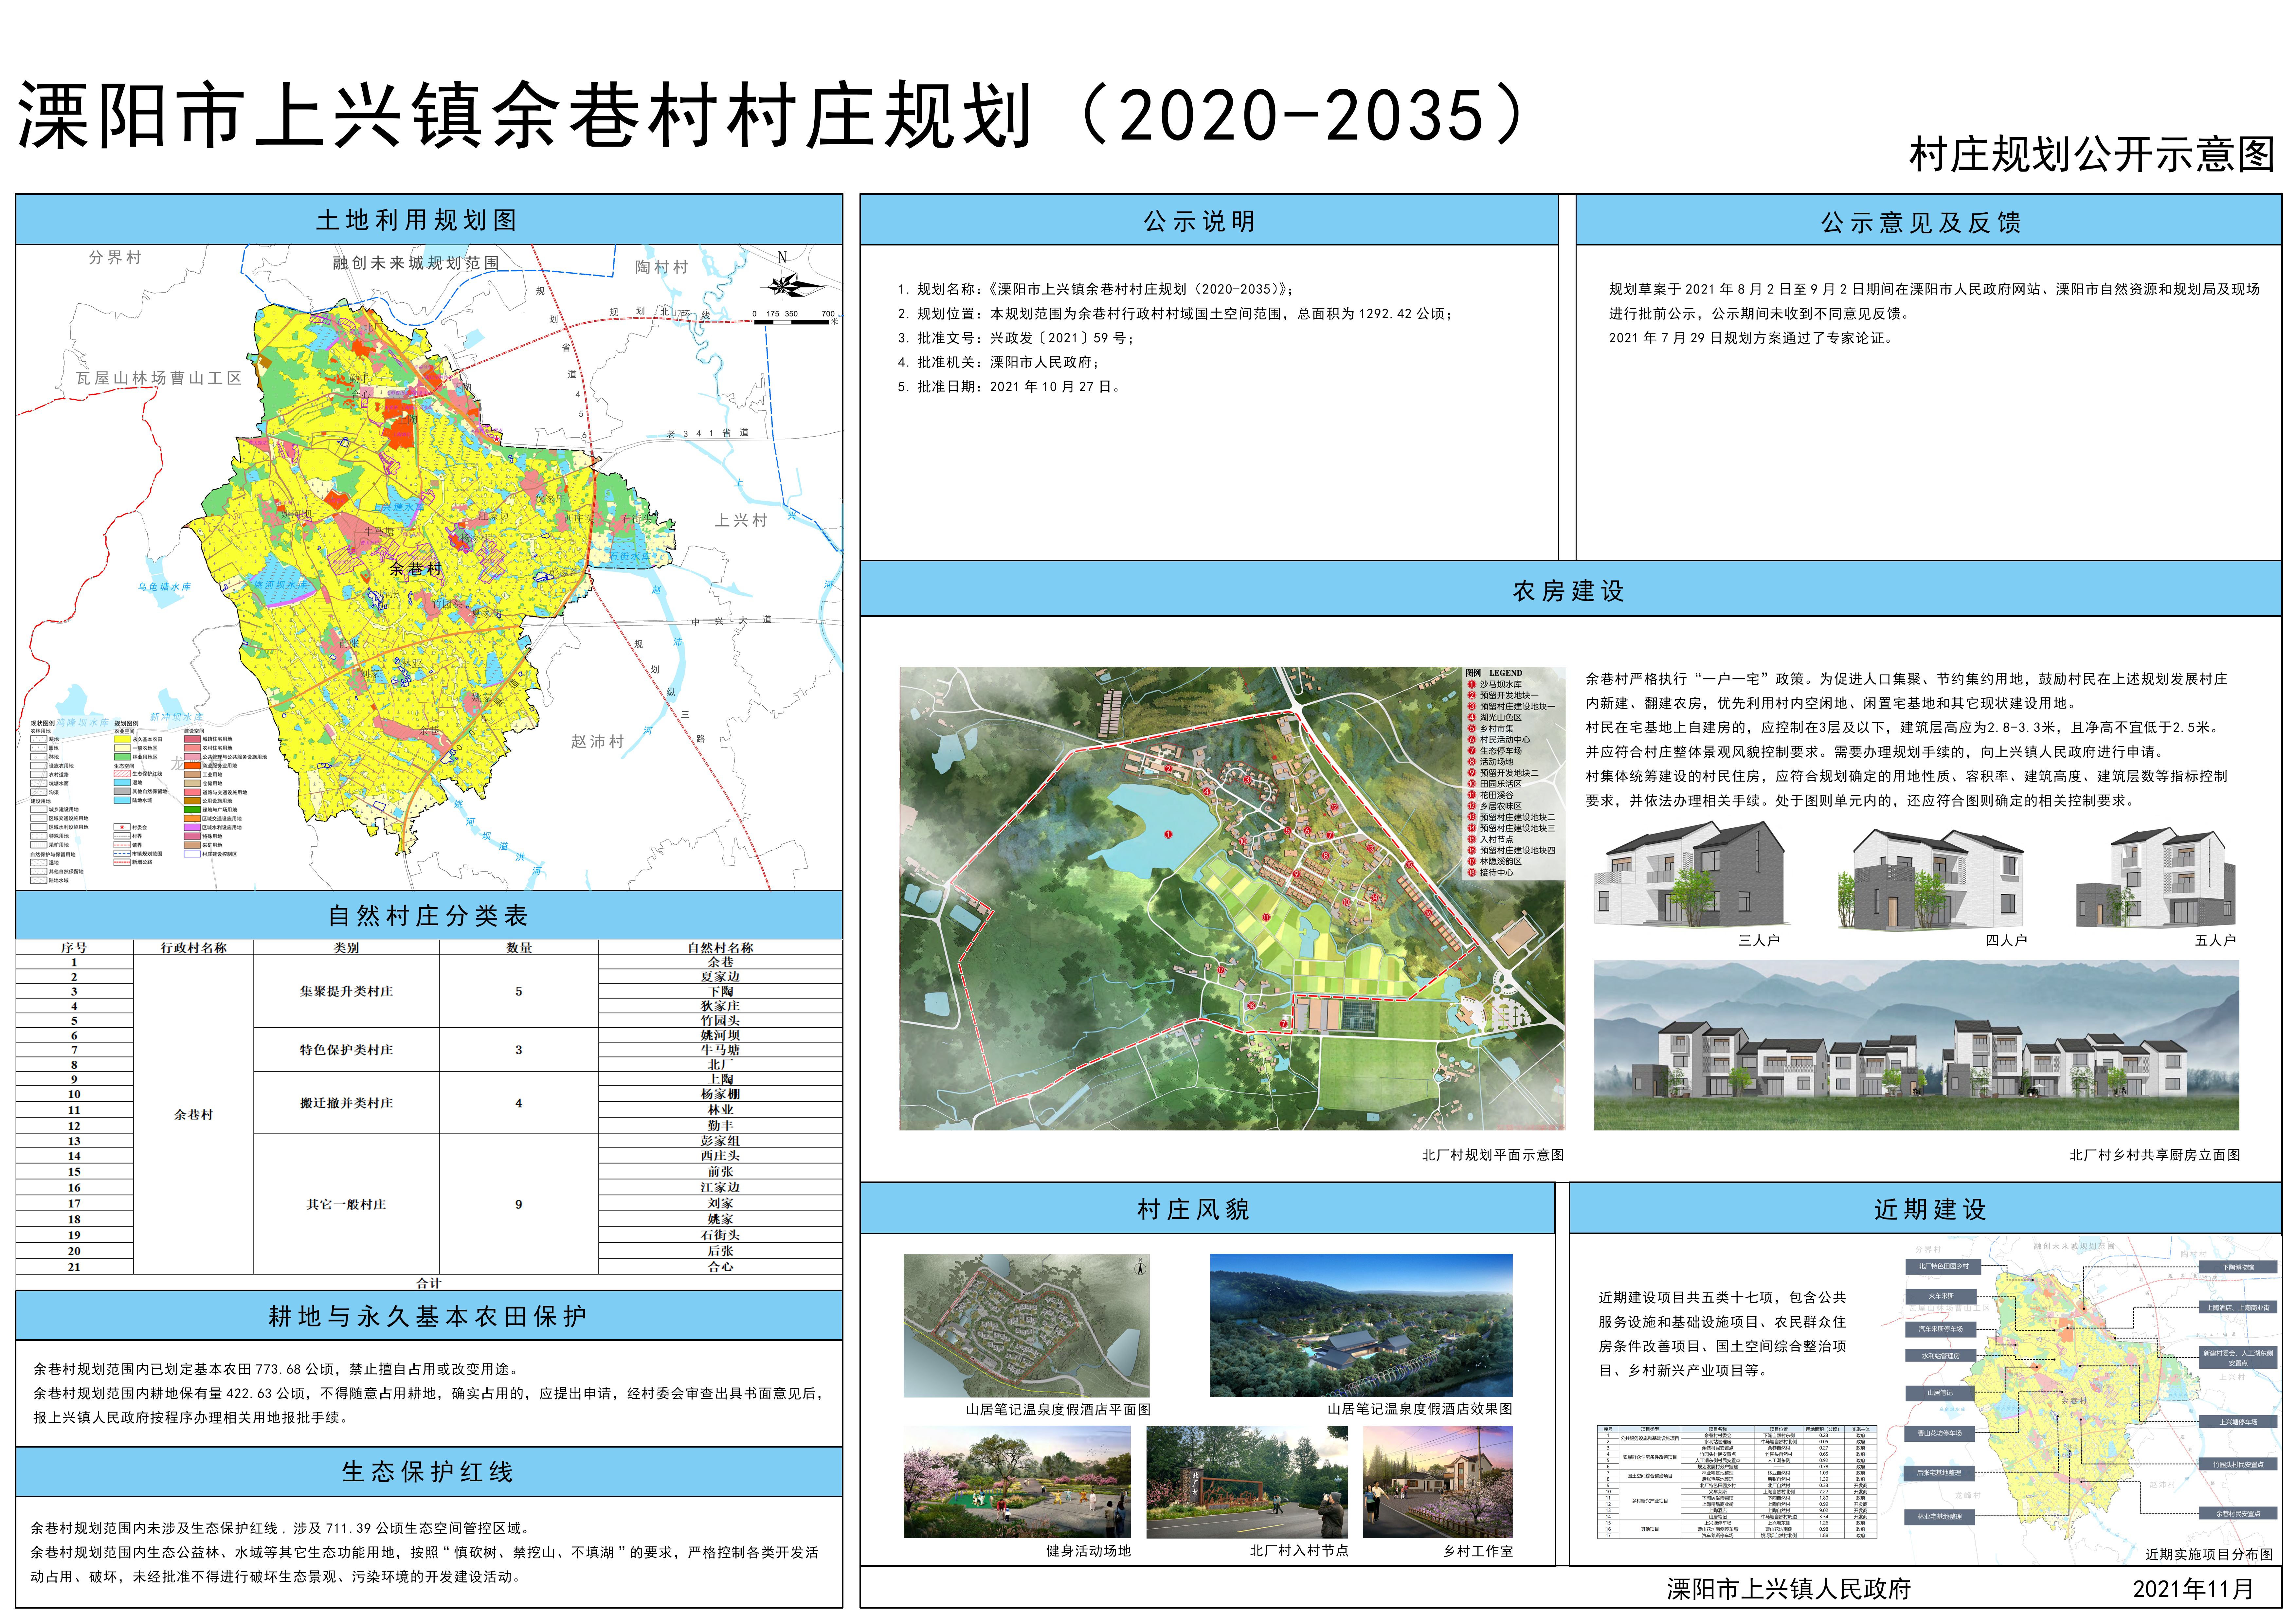Select the 自然村庄分类表 section header
The height and width of the screenshot is (1623, 2296).
point(429,915)
